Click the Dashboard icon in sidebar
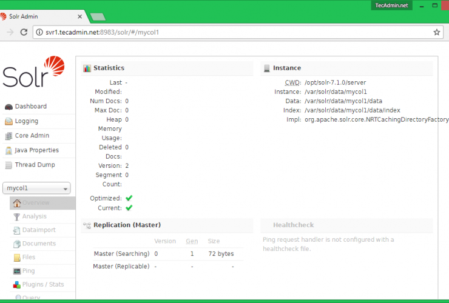Screen dimensions: 449x303 [x=8, y=107]
